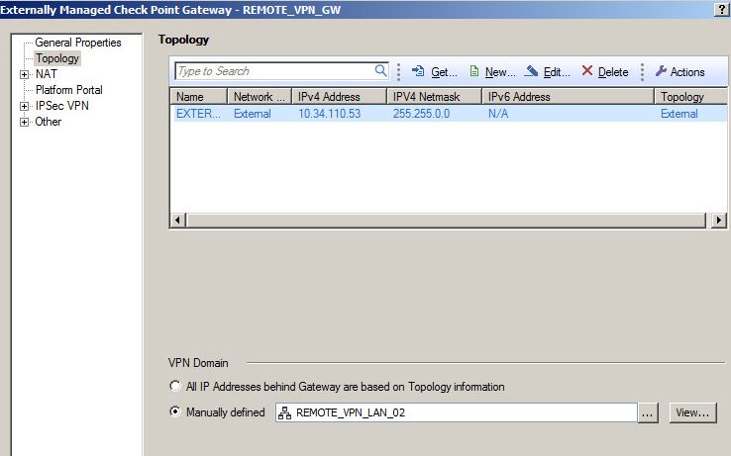731x456 pixels.
Task: Click Edit in the topology toolbar
Action: [548, 72]
